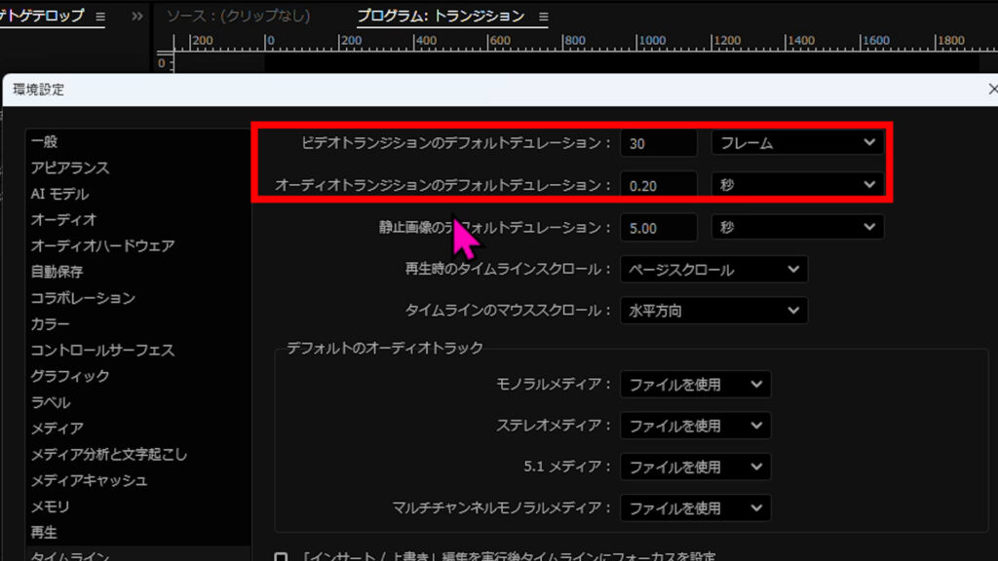Open the Program panel hamburger menu

coord(544,17)
